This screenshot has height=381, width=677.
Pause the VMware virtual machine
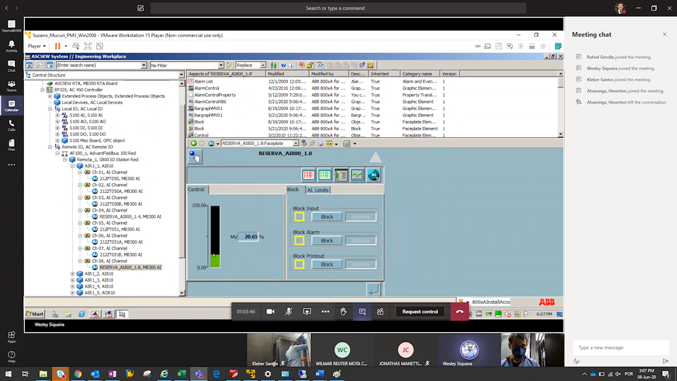[57, 46]
